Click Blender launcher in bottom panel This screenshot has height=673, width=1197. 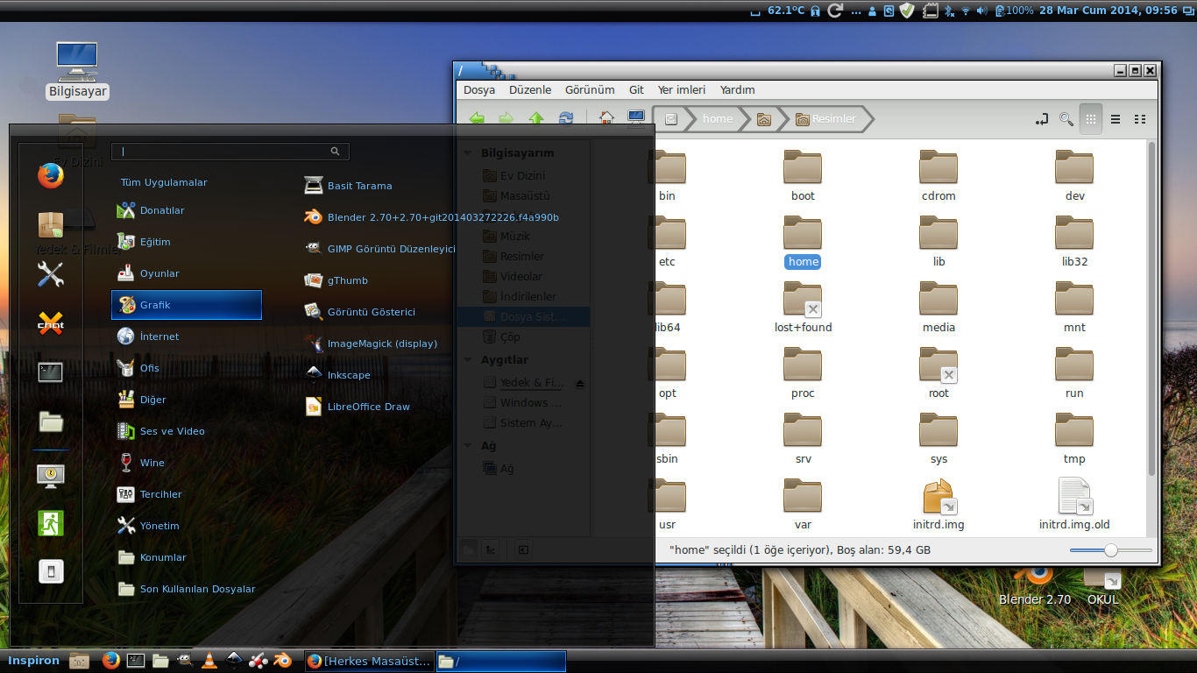pyautogui.click(x=282, y=661)
